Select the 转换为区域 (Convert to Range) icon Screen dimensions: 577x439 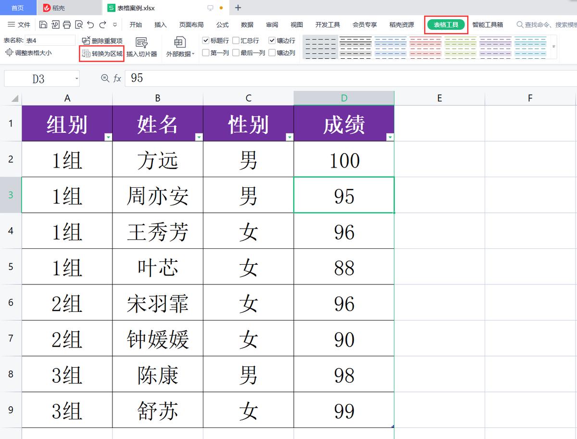[86, 53]
